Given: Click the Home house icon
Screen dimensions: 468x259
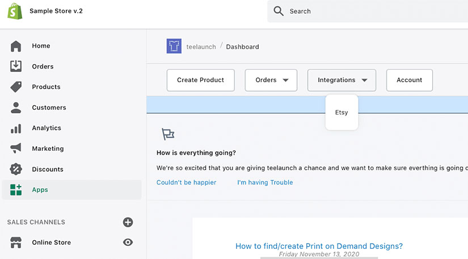Looking at the screenshot, I should pos(16,46).
